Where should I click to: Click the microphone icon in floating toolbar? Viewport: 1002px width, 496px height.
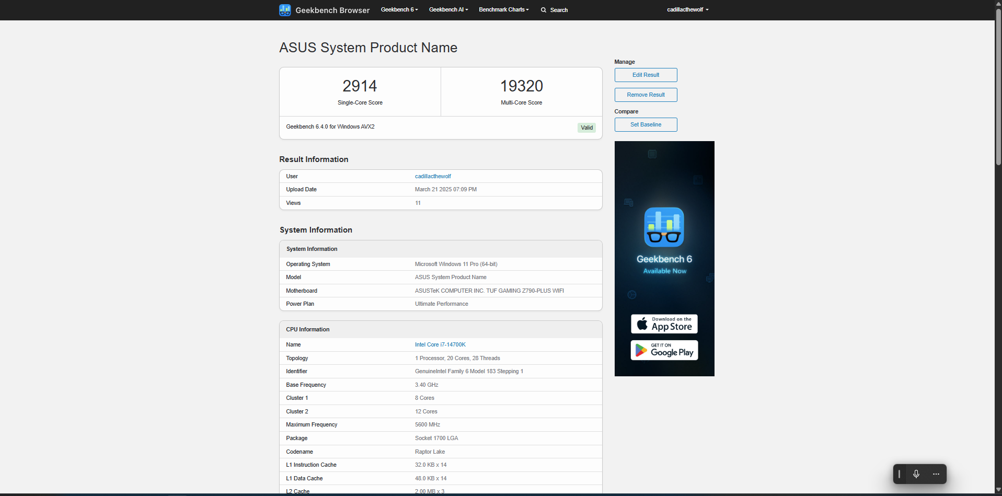(916, 474)
